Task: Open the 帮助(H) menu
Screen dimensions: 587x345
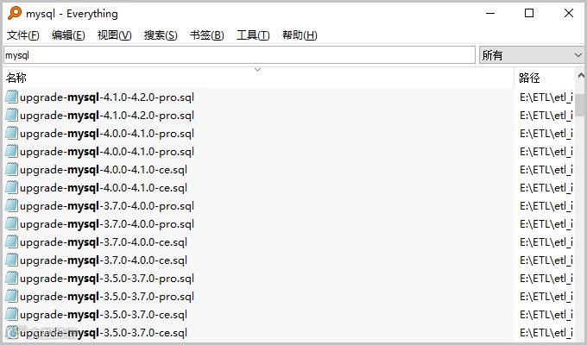Action: (x=300, y=35)
